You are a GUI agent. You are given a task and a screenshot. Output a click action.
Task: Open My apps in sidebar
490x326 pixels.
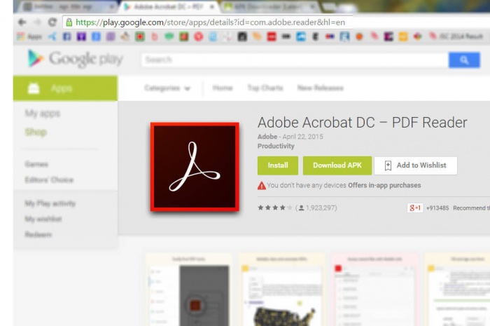(x=43, y=114)
